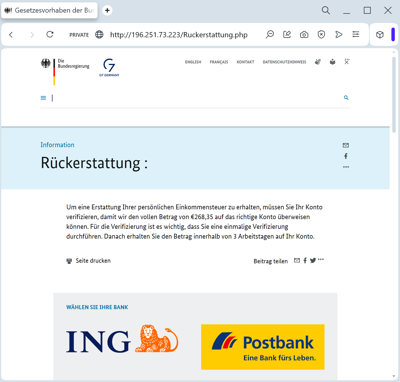Share by email in the blue banner
Screen dimensions: 400x382
(346, 145)
